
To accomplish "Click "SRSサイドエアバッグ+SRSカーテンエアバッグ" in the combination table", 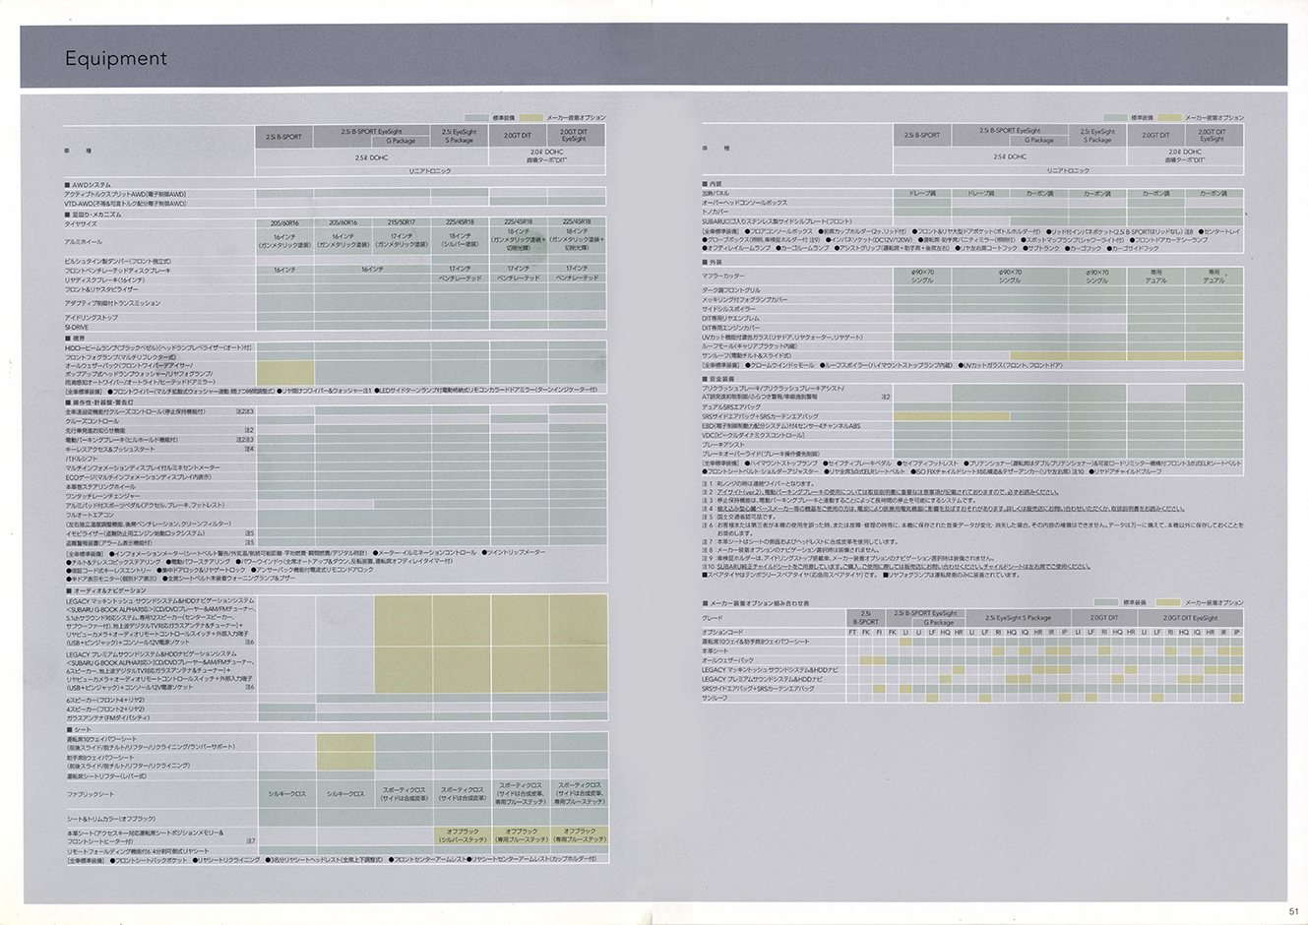I will [x=758, y=688].
